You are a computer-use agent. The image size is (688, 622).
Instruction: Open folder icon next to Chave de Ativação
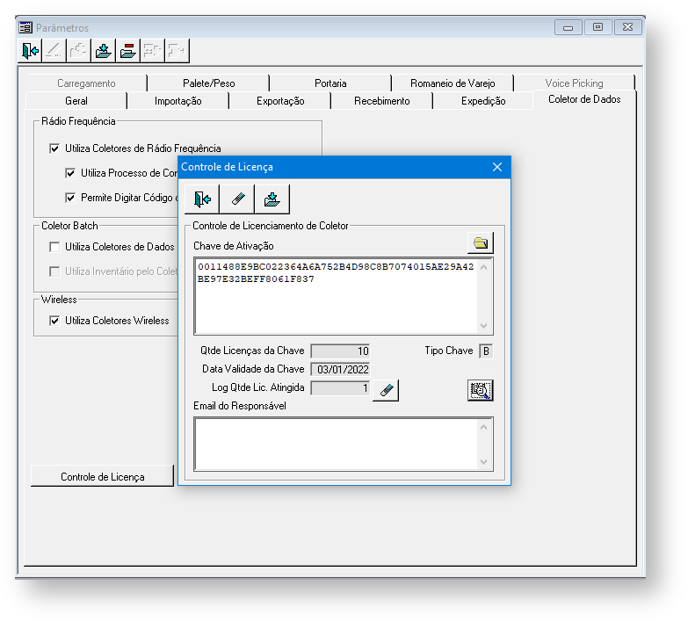481,243
